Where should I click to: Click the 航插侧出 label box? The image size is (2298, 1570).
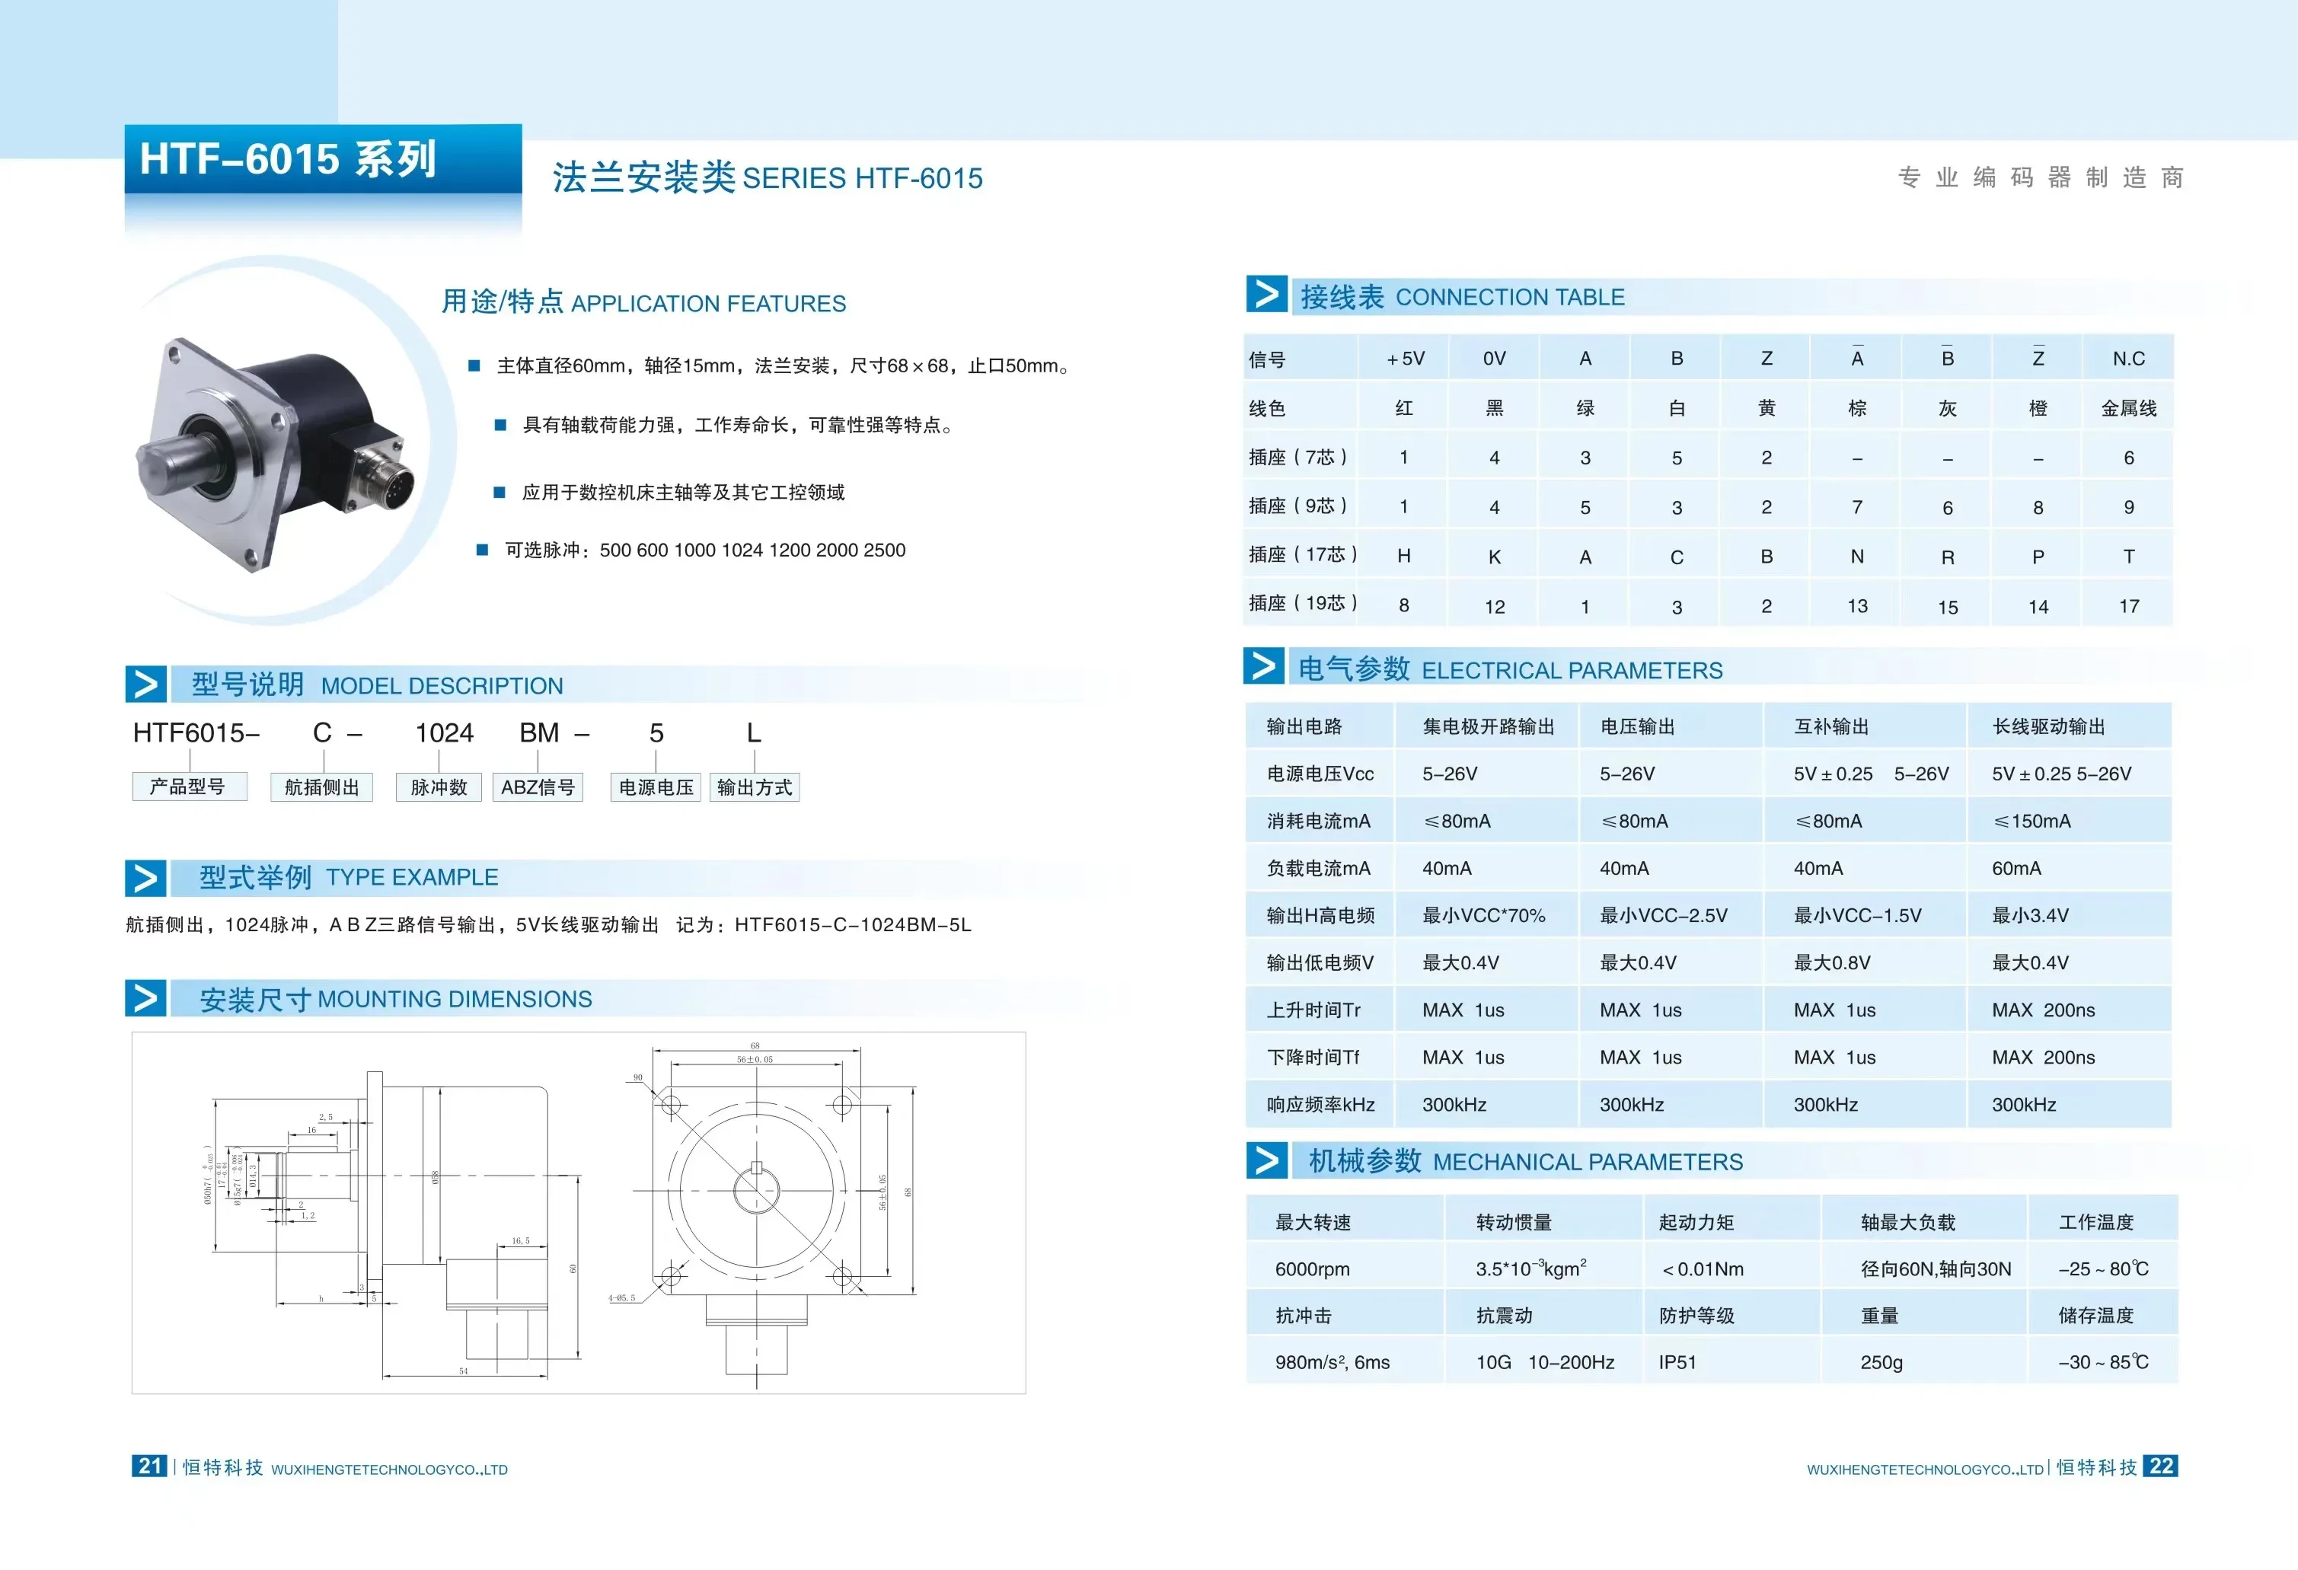(x=321, y=787)
